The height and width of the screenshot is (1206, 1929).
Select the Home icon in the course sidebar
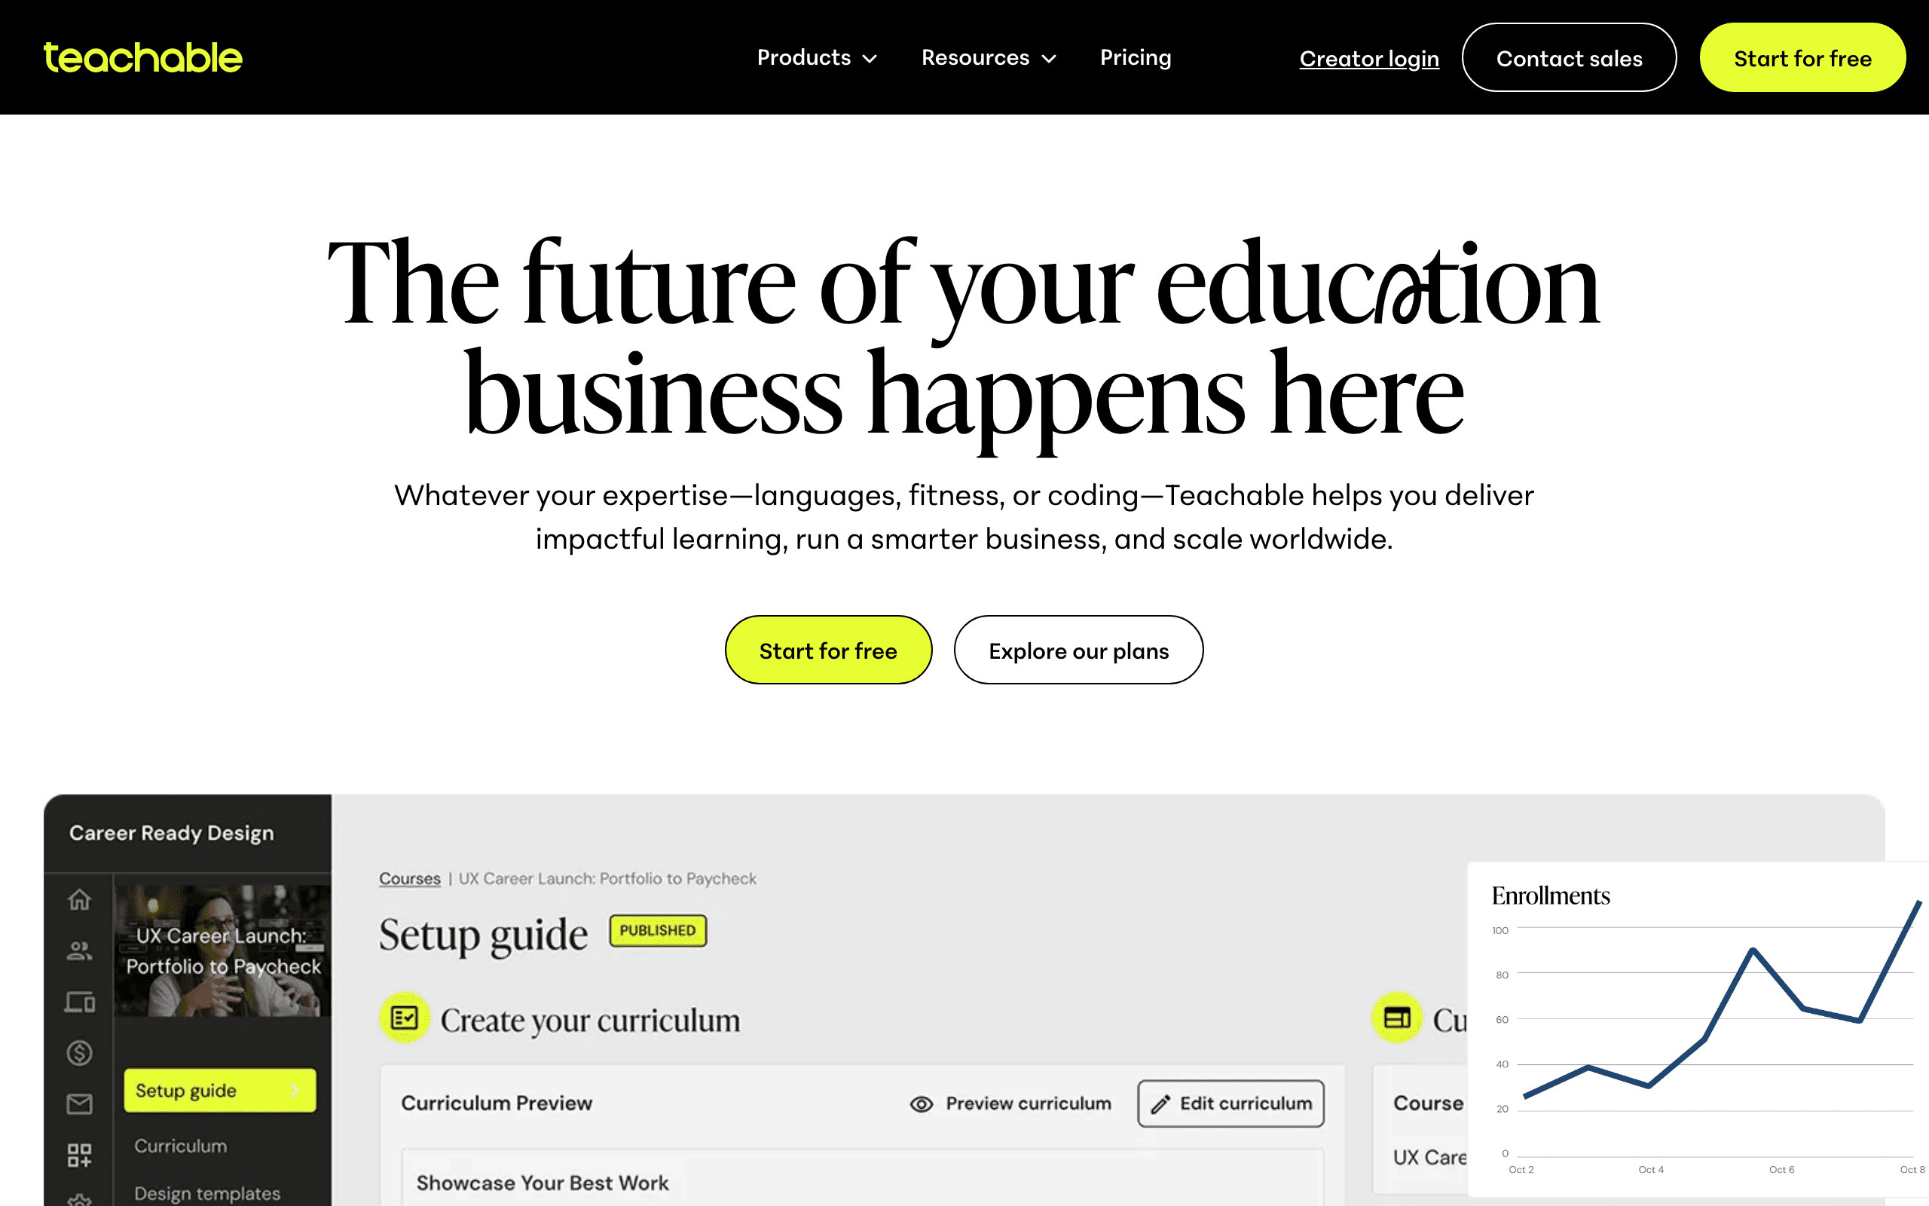79,899
